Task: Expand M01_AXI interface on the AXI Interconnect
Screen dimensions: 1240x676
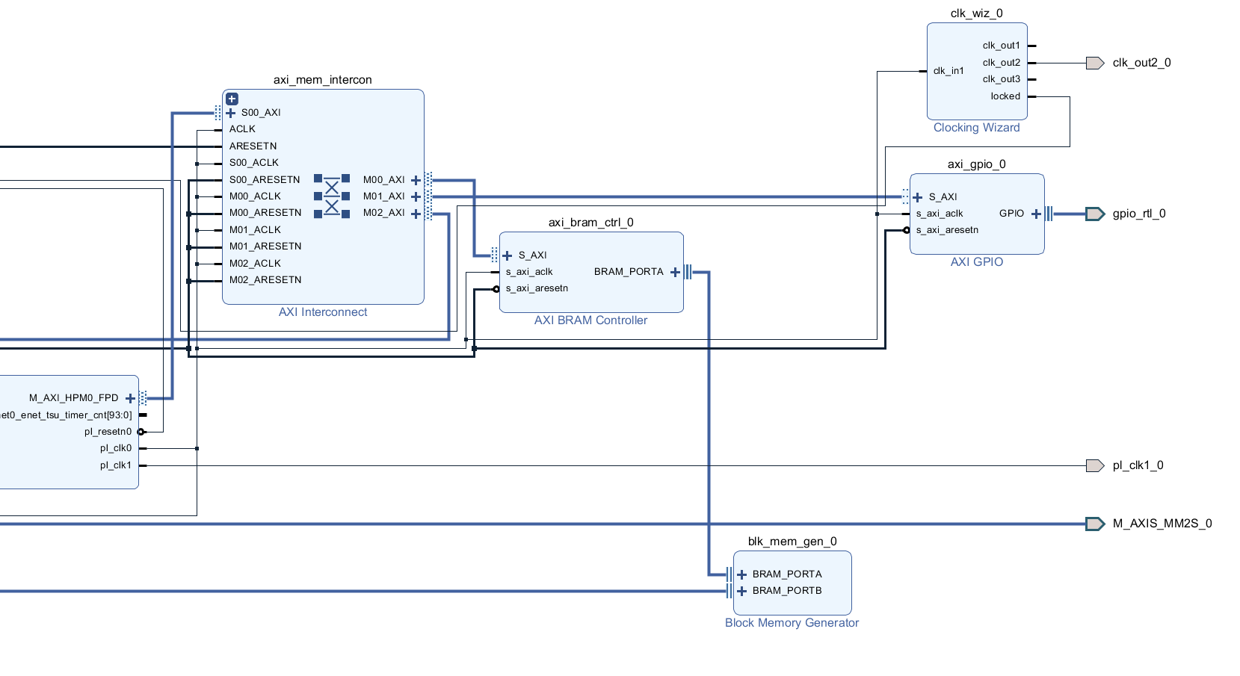Action: 416,196
